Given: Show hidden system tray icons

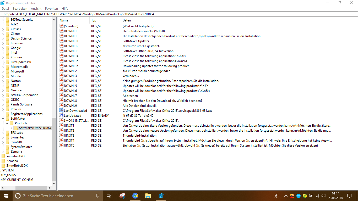Looking at the screenshot, I should 286,196.
